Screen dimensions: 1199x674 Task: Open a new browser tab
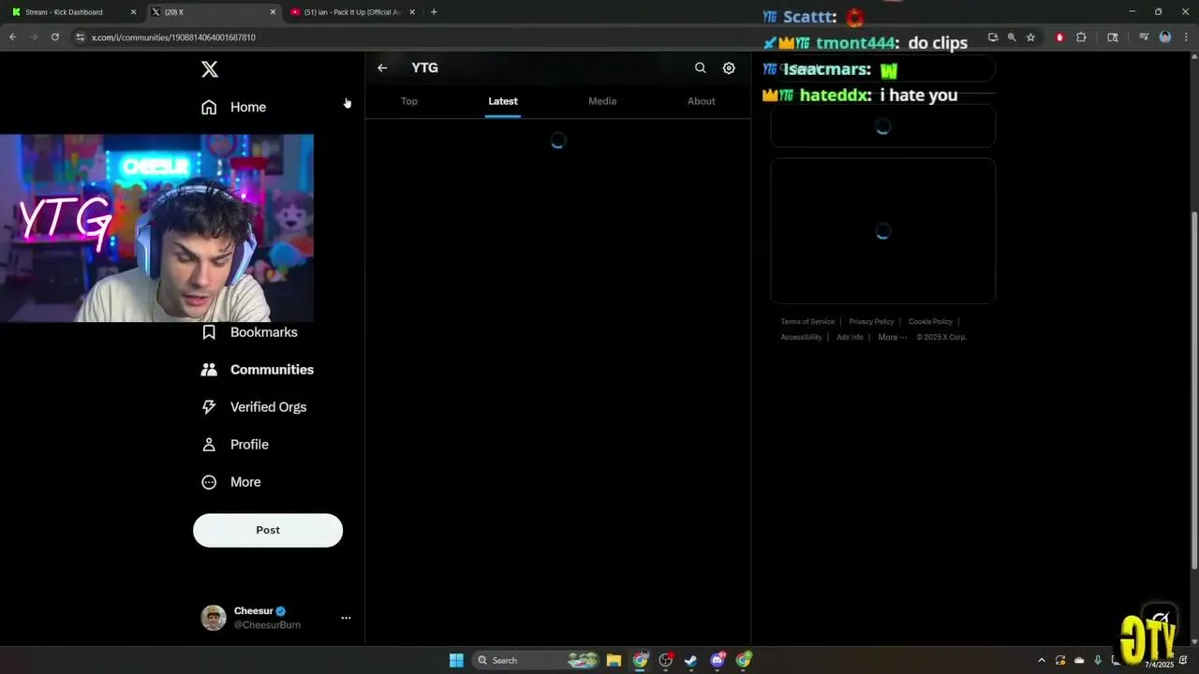(x=434, y=12)
